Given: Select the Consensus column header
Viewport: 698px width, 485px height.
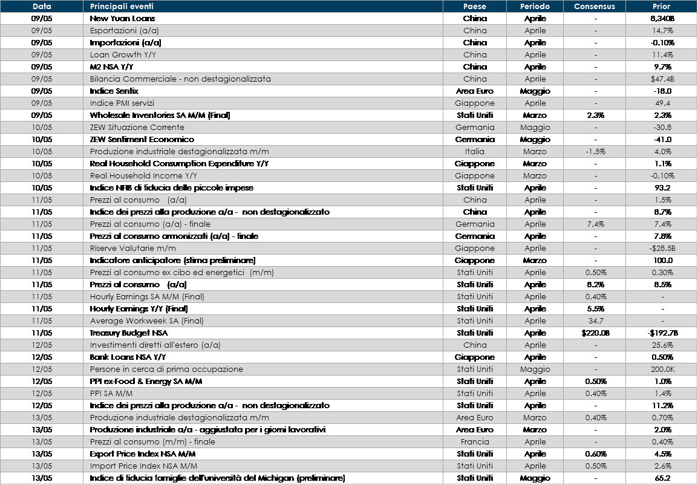Looking at the screenshot, I should (x=595, y=7).
